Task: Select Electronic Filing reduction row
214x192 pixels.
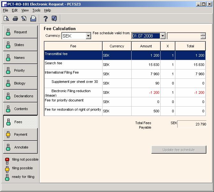Action: (125, 92)
